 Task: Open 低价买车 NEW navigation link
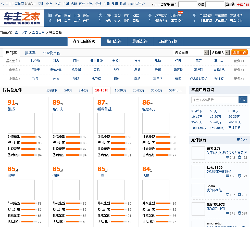point(175,15)
